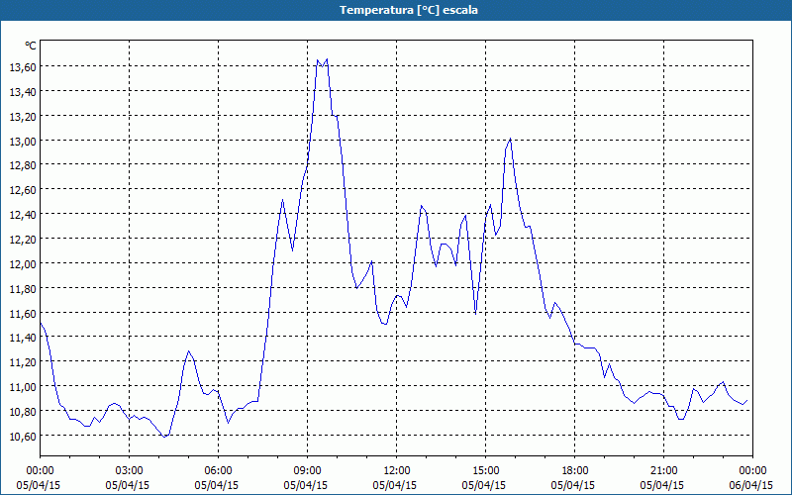This screenshot has height=495, width=792.
Task: Select the 11,20 y-axis value
Action: click(22, 362)
